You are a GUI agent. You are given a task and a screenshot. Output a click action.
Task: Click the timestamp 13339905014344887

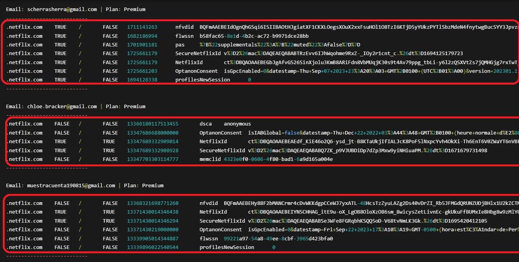pos(152,238)
